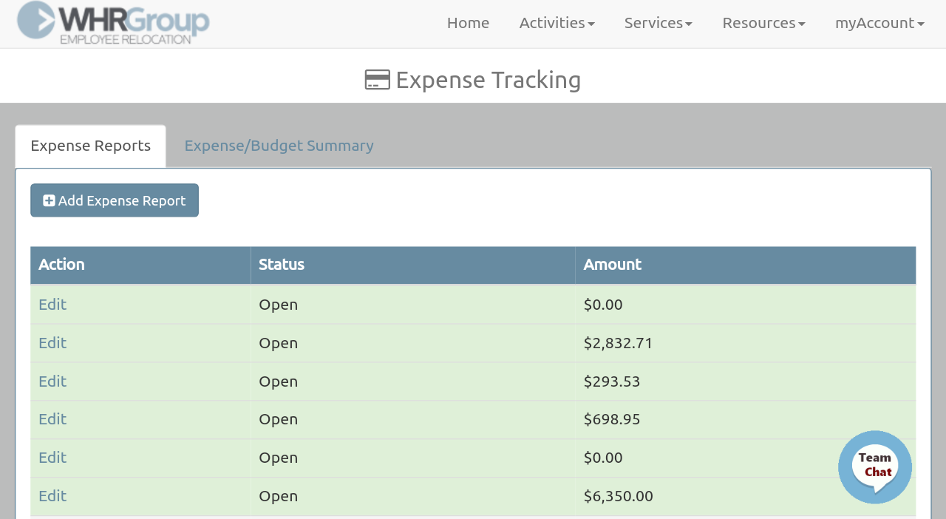The height and width of the screenshot is (519, 946).
Task: Click the Amount column header
Action: coord(612,265)
